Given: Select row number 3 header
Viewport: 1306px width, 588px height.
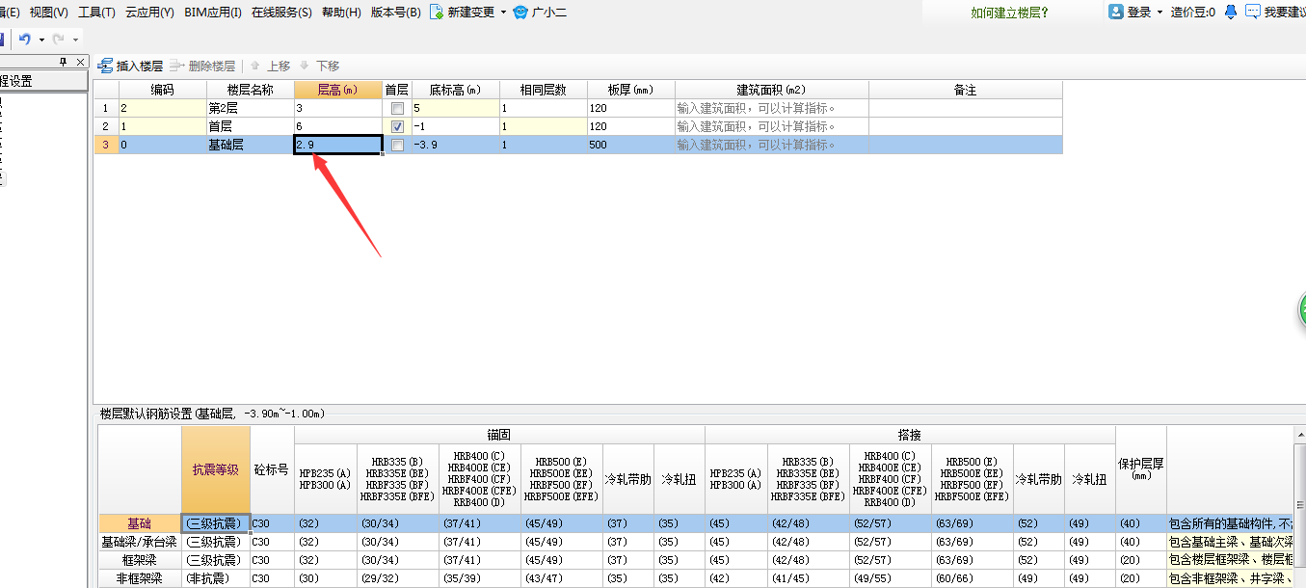Looking at the screenshot, I should 106,145.
